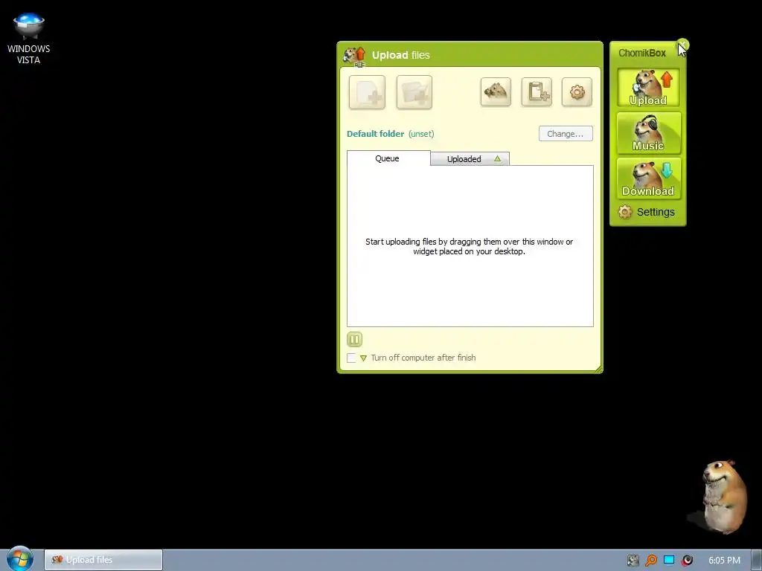This screenshot has width=762, height=571.
Task: Expand the turn off computer options arrow
Action: click(x=363, y=358)
